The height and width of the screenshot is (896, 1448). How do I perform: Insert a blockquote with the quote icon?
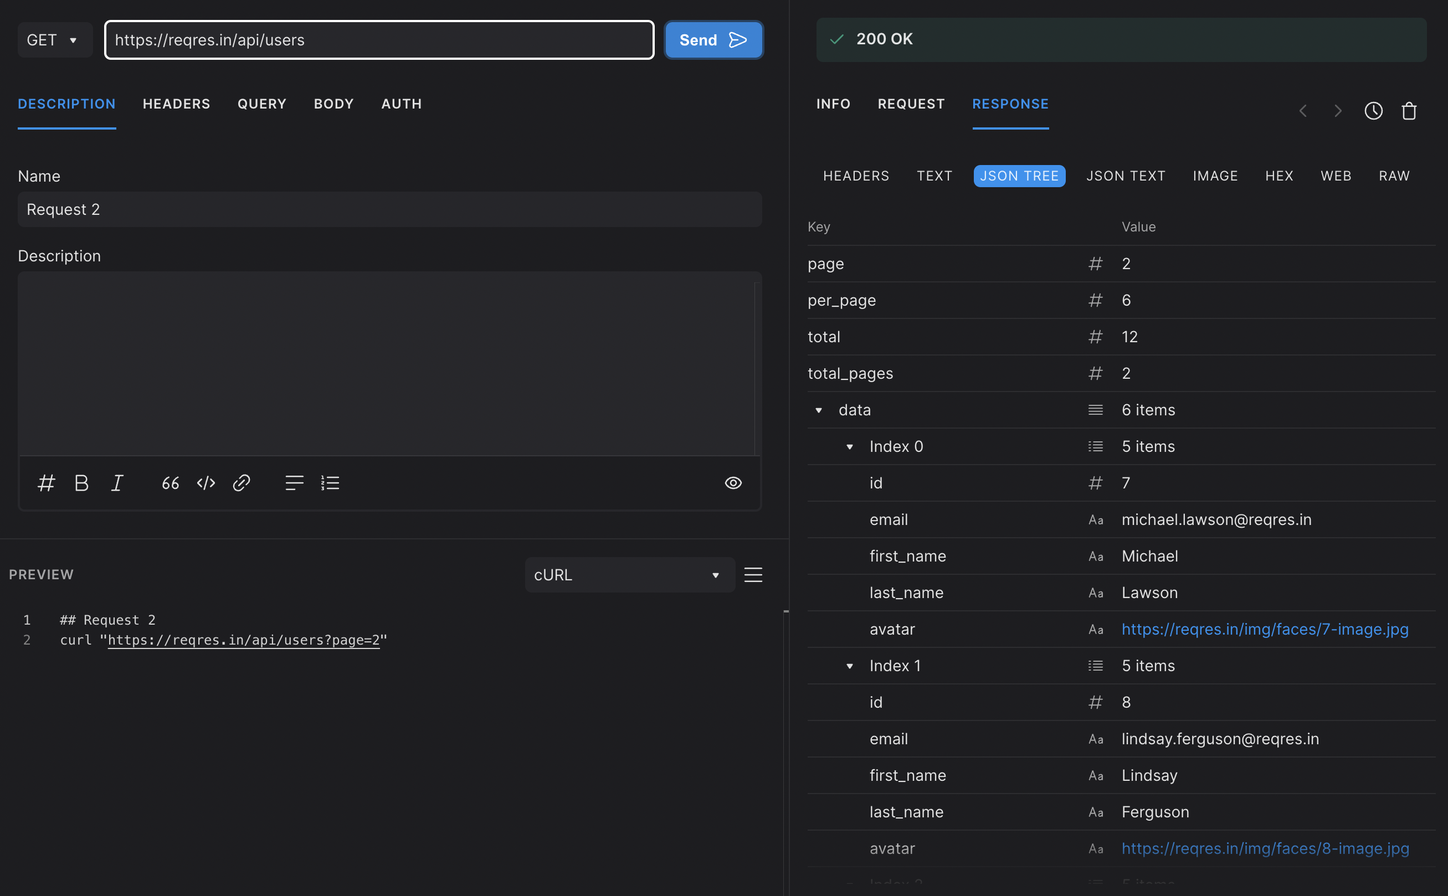click(x=170, y=483)
